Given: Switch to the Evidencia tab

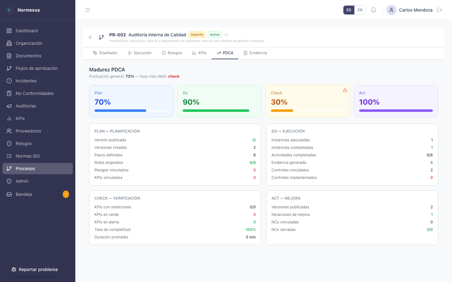Looking at the screenshot, I should point(255,53).
